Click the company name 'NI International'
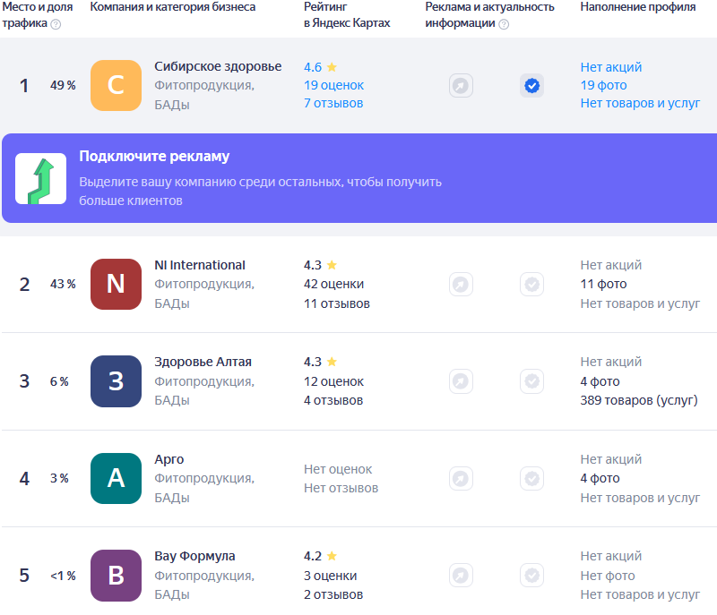The width and height of the screenshot is (717, 615). point(200,265)
